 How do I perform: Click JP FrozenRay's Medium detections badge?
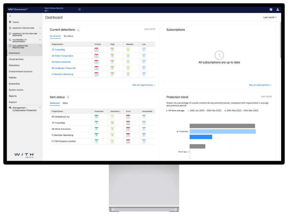(128, 50)
